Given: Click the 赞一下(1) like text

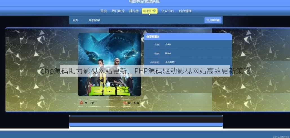Looking at the screenshot, I should click(x=90, y=103).
